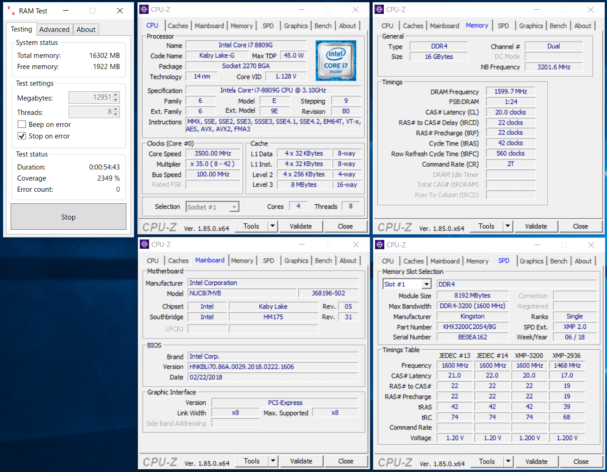Click CPU-Z icon in the processor window title bar
This screenshot has height=472, width=607.
(x=144, y=9)
